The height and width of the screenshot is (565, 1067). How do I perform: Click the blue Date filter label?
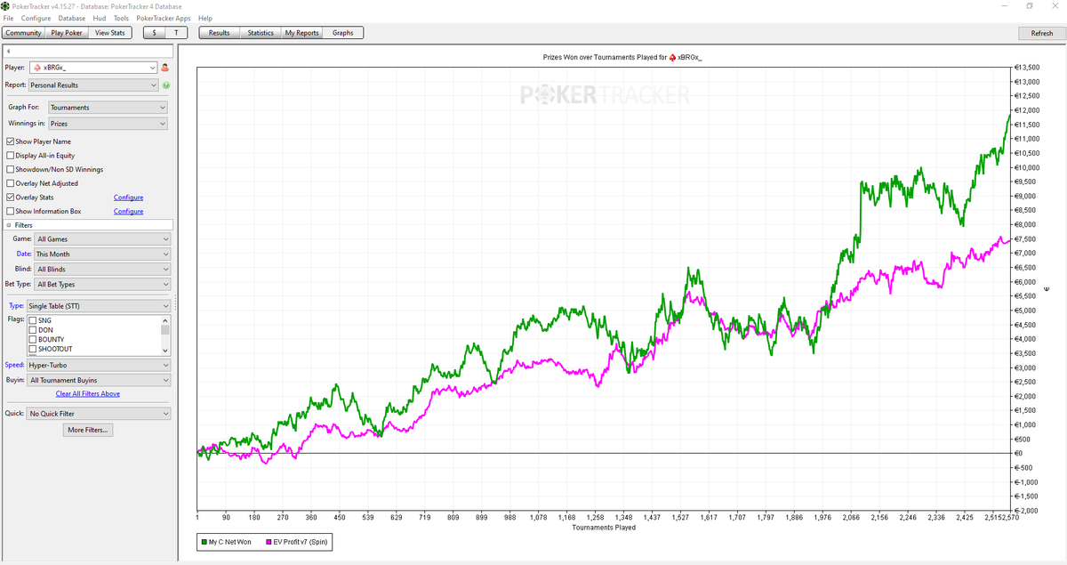coord(24,254)
